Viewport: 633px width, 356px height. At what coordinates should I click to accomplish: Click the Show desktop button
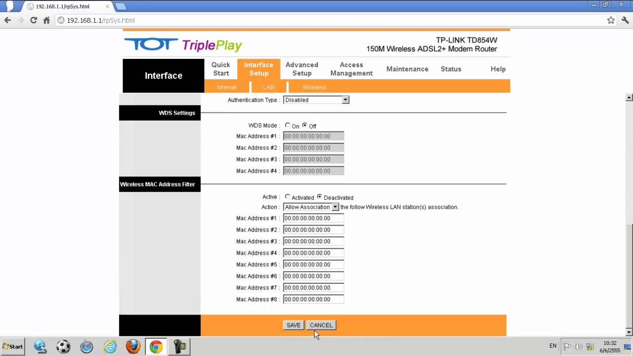(x=628, y=347)
